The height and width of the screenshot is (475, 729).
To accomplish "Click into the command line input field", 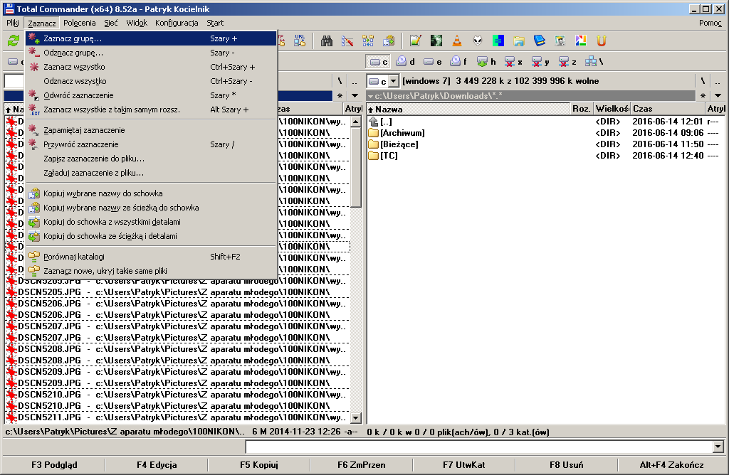I will (x=479, y=447).
